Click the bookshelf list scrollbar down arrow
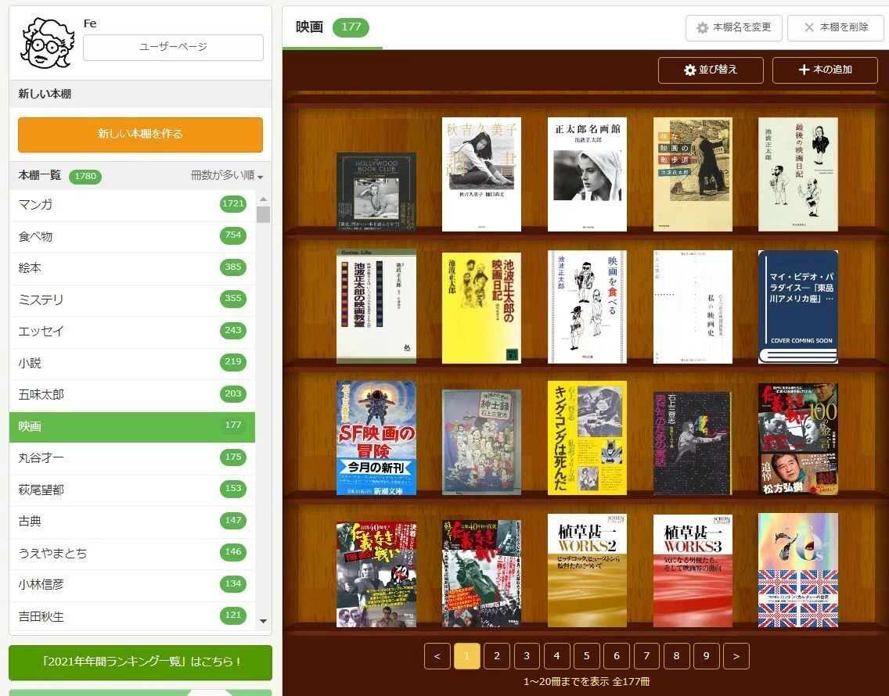Viewport: 889px width, 696px height. click(263, 621)
